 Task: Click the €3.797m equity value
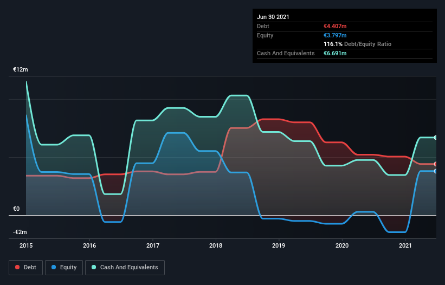335,35
